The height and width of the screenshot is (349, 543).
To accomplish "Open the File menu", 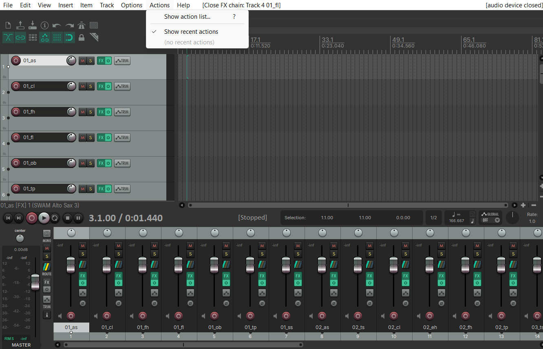I will 8,5.
